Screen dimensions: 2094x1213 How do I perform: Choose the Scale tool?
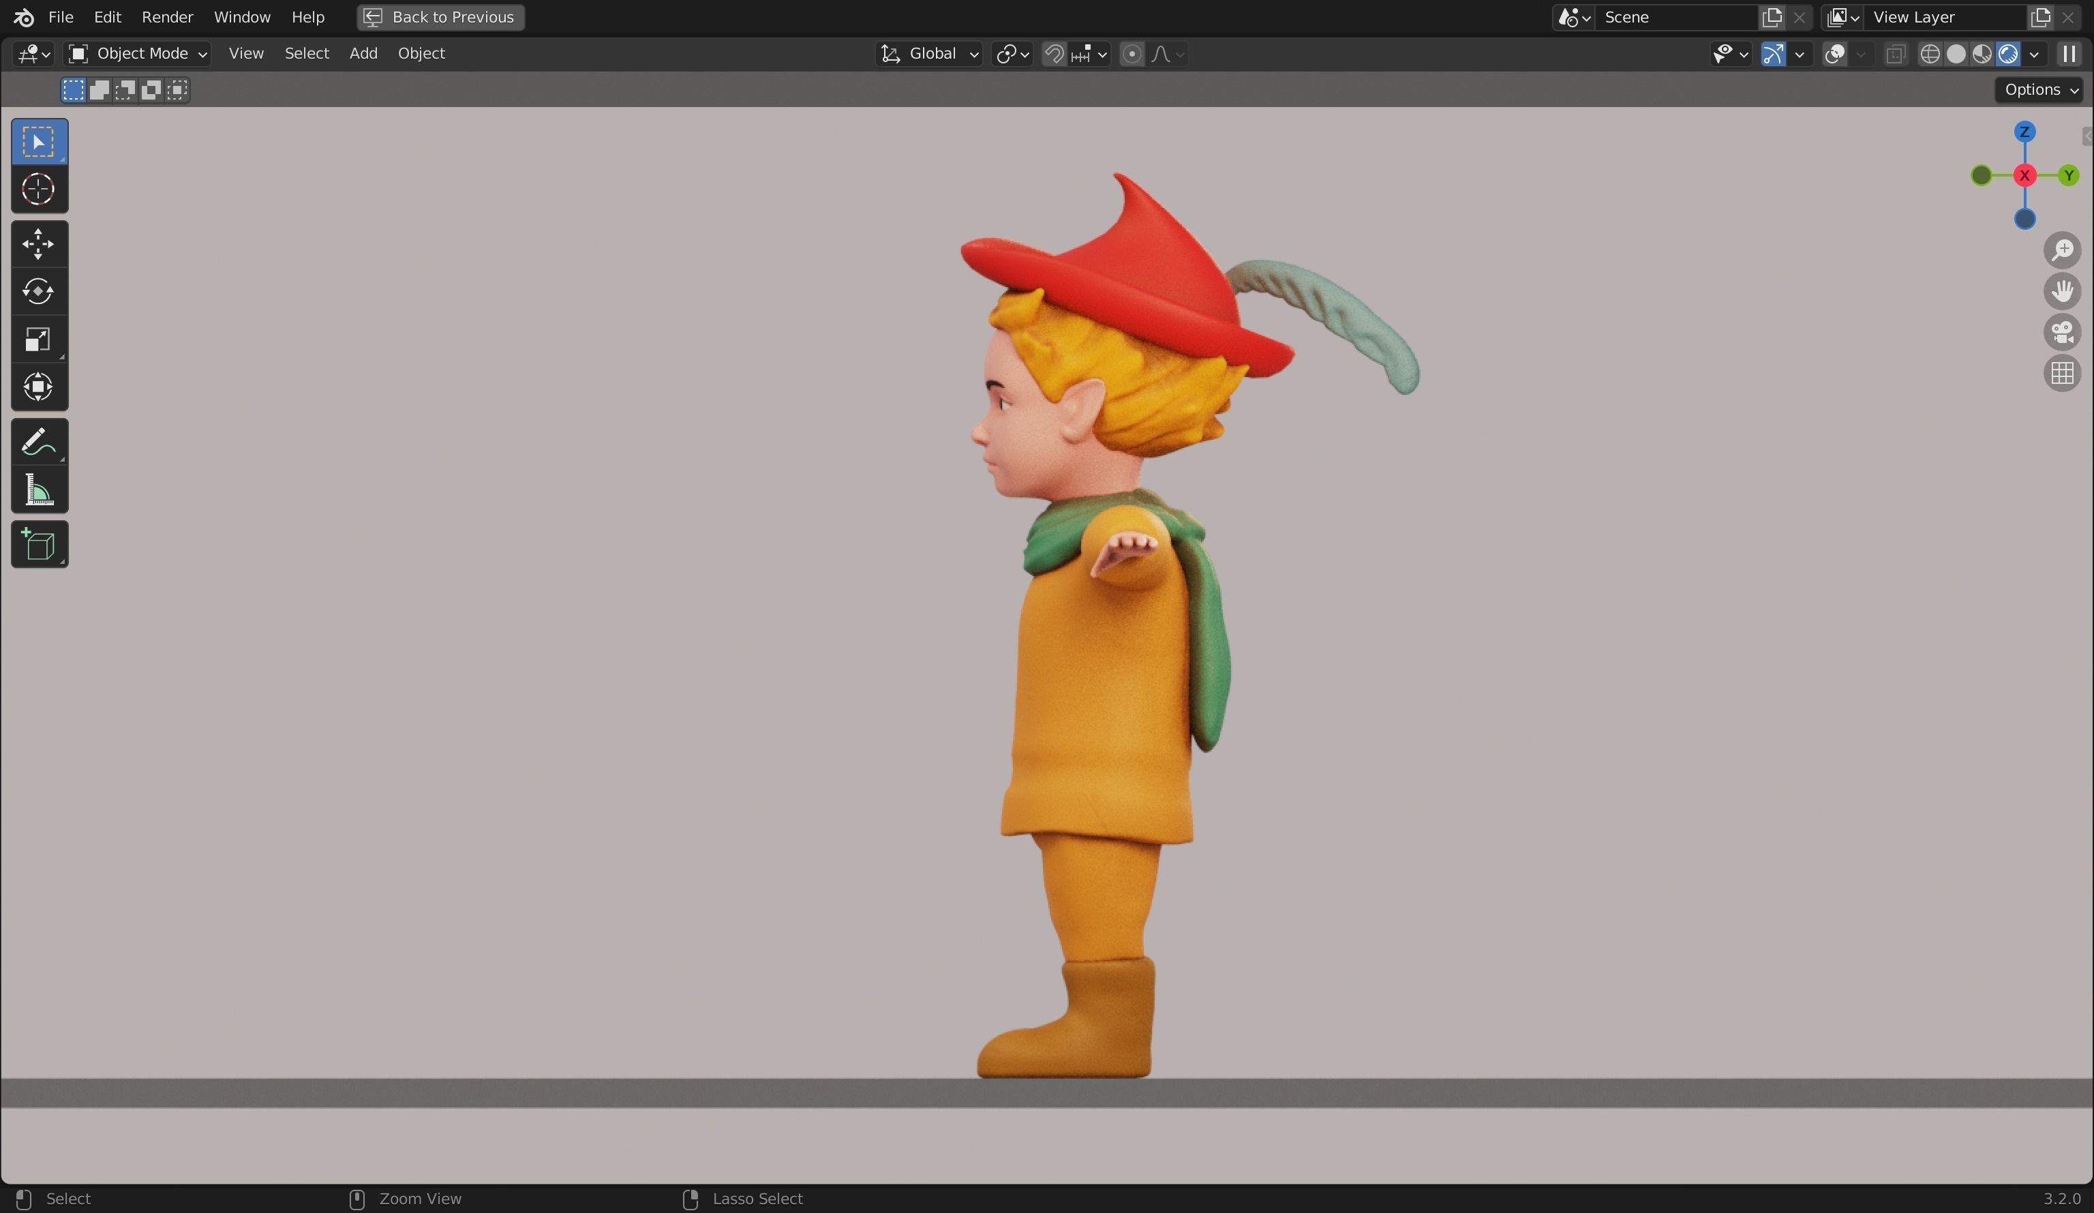(x=39, y=339)
